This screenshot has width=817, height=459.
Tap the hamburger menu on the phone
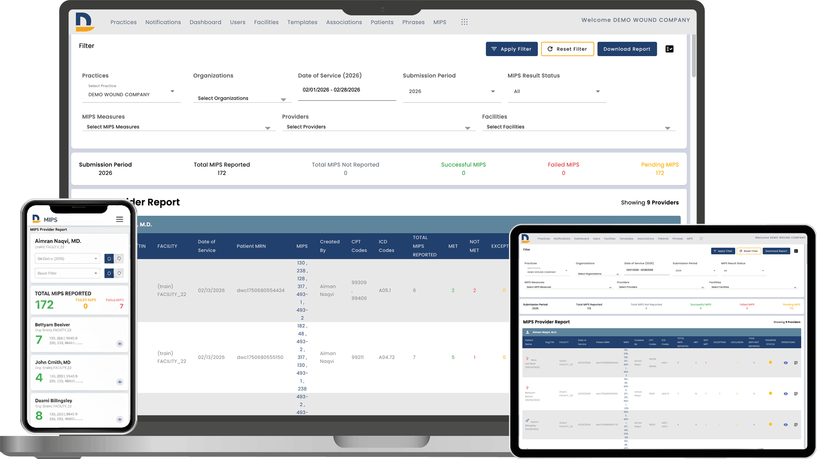click(120, 220)
